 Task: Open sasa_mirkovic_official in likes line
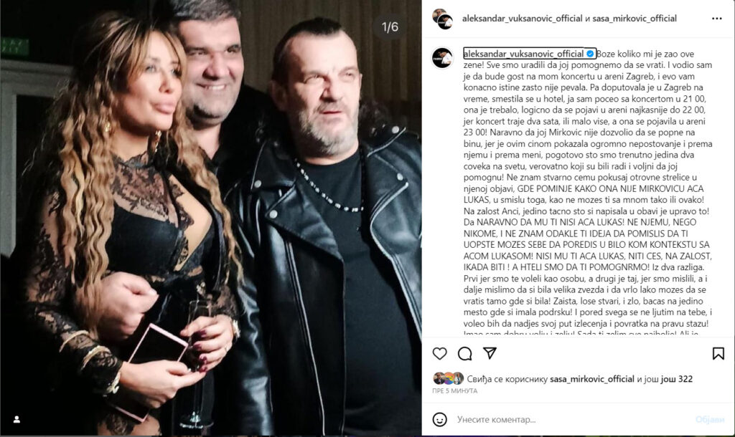[x=592, y=379]
